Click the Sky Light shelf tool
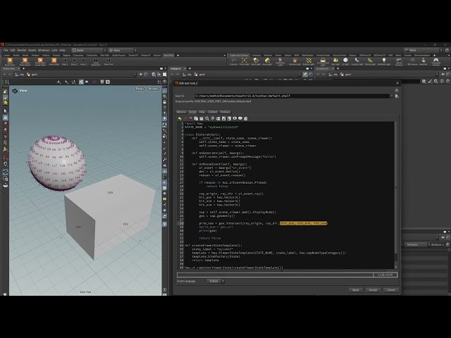The image size is (451, 338). tap(335, 61)
